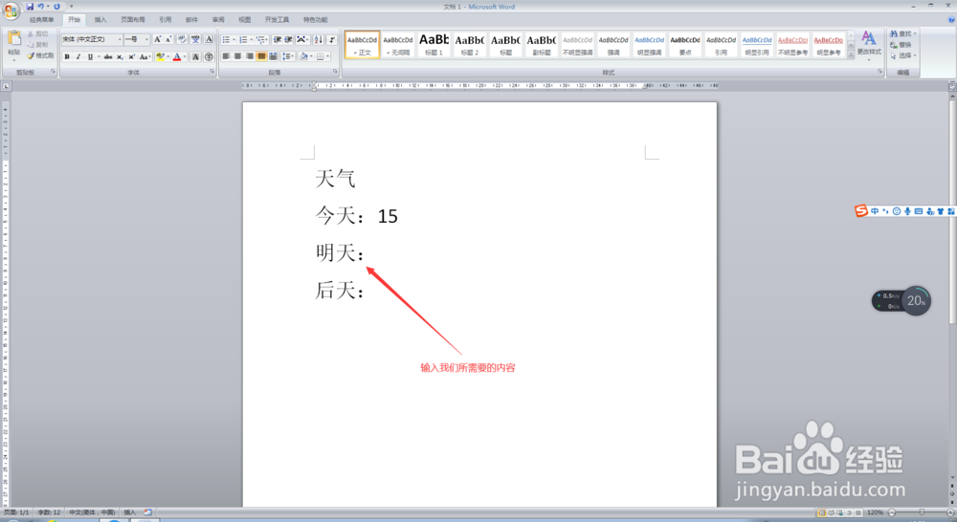The width and height of the screenshot is (957, 522).
Task: Open the numbered list dropdown arrow
Action: tap(251, 39)
